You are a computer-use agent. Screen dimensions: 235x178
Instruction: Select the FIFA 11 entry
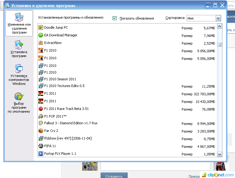tap(127, 146)
